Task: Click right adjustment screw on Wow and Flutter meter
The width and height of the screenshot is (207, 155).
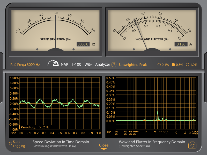Action: [x=170, y=49]
